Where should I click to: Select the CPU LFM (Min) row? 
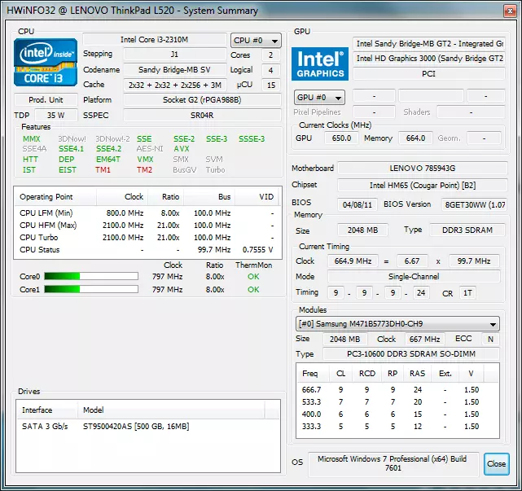point(147,213)
